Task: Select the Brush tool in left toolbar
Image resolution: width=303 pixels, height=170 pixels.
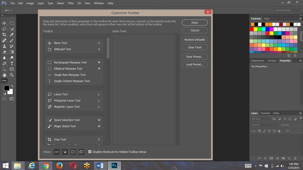Action: [12, 40]
